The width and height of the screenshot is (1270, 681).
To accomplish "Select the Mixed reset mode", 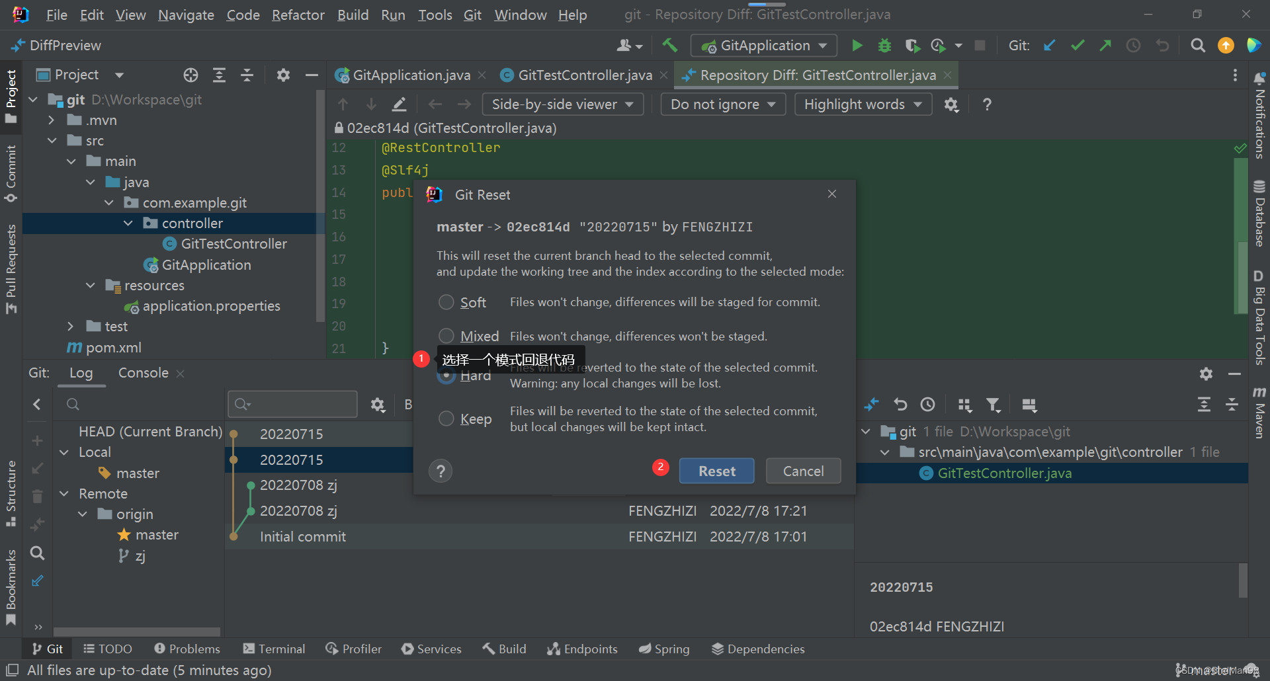I will click(446, 336).
